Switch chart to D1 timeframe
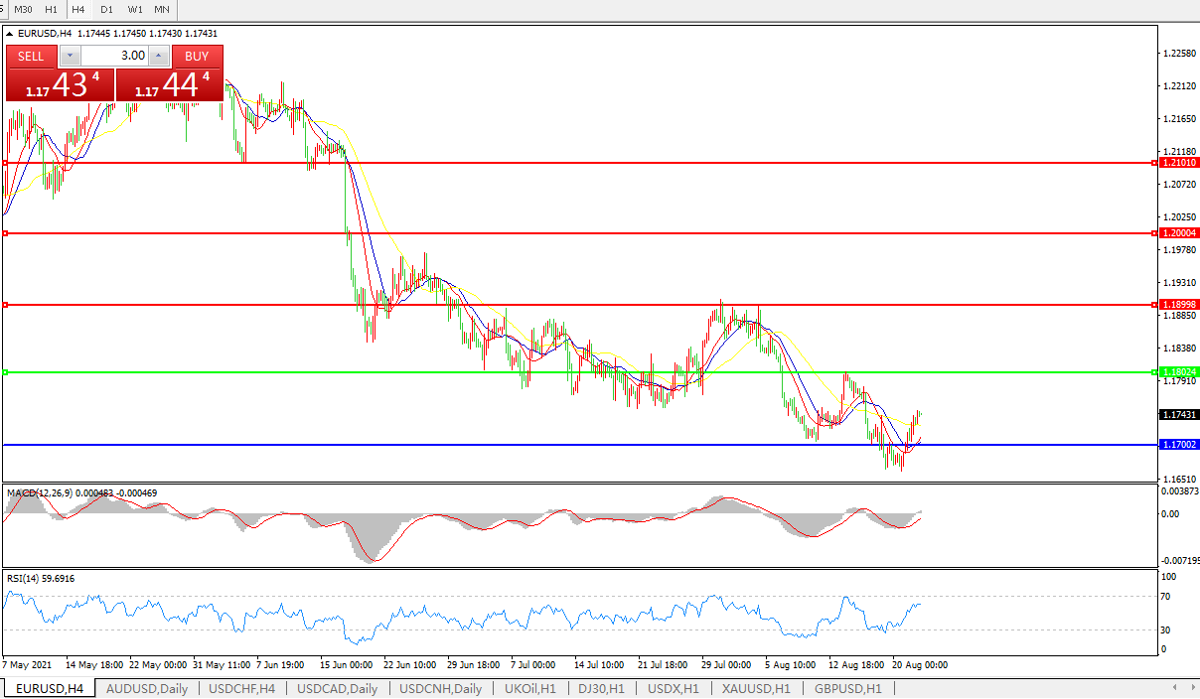This screenshot has height=699, width=1200. pos(106,9)
